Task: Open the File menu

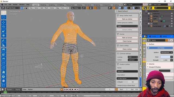Action: (x=5, y=5)
